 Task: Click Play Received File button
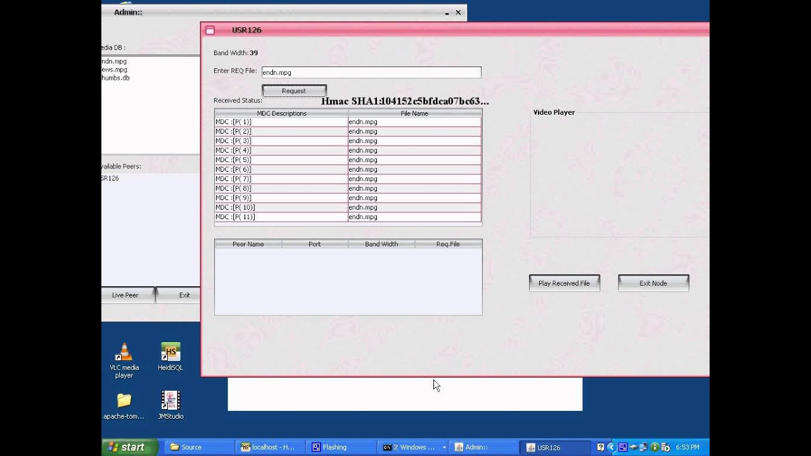(564, 283)
